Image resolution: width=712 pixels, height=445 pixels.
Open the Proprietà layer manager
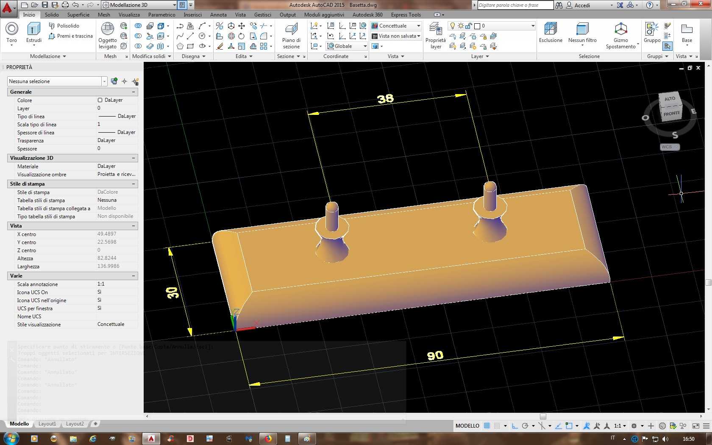(x=436, y=36)
